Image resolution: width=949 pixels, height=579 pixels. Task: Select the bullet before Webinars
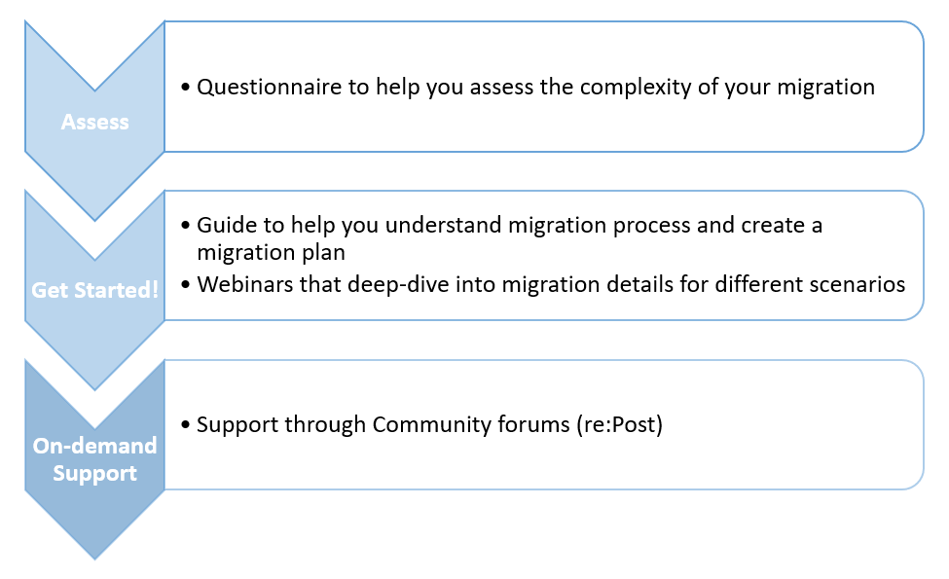[x=186, y=285]
